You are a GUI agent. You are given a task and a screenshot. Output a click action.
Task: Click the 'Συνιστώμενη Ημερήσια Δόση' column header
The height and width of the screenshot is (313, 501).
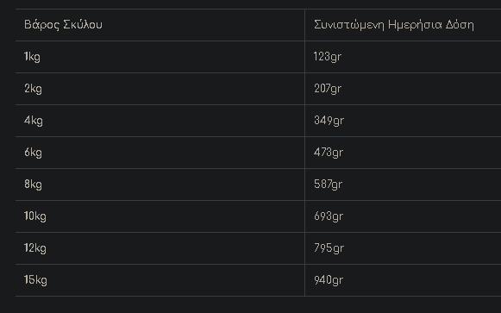pyautogui.click(x=393, y=25)
